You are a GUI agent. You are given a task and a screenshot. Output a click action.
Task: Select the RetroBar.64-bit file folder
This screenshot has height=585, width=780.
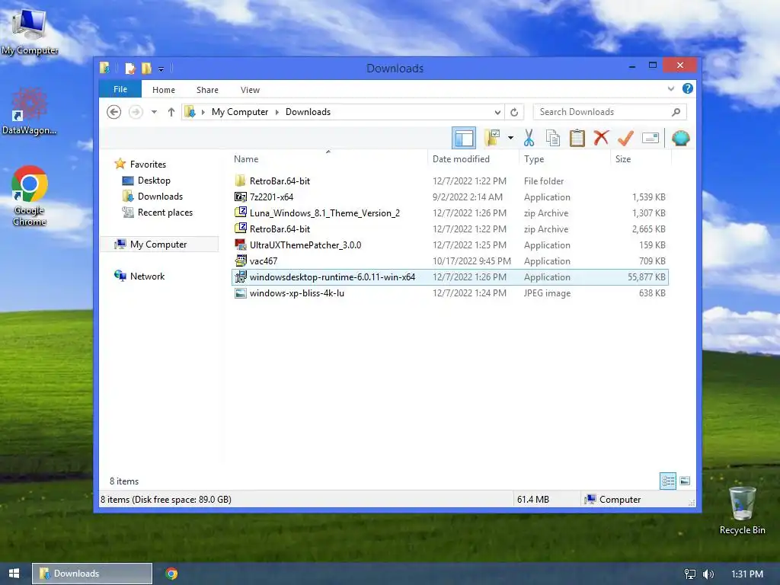coord(450,181)
